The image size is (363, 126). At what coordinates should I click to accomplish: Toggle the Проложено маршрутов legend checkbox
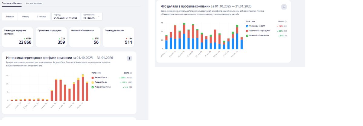pyautogui.click(x=247, y=31)
